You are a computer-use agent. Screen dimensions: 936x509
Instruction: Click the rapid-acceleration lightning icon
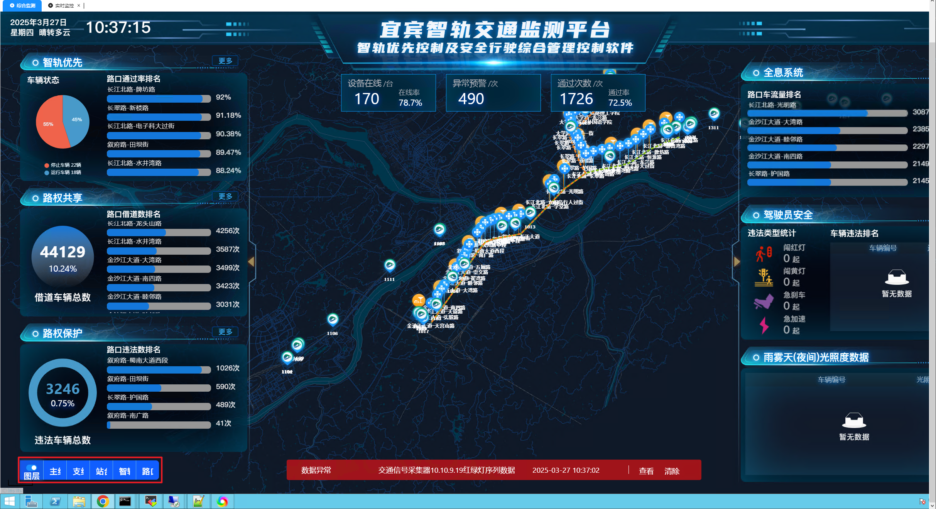764,325
